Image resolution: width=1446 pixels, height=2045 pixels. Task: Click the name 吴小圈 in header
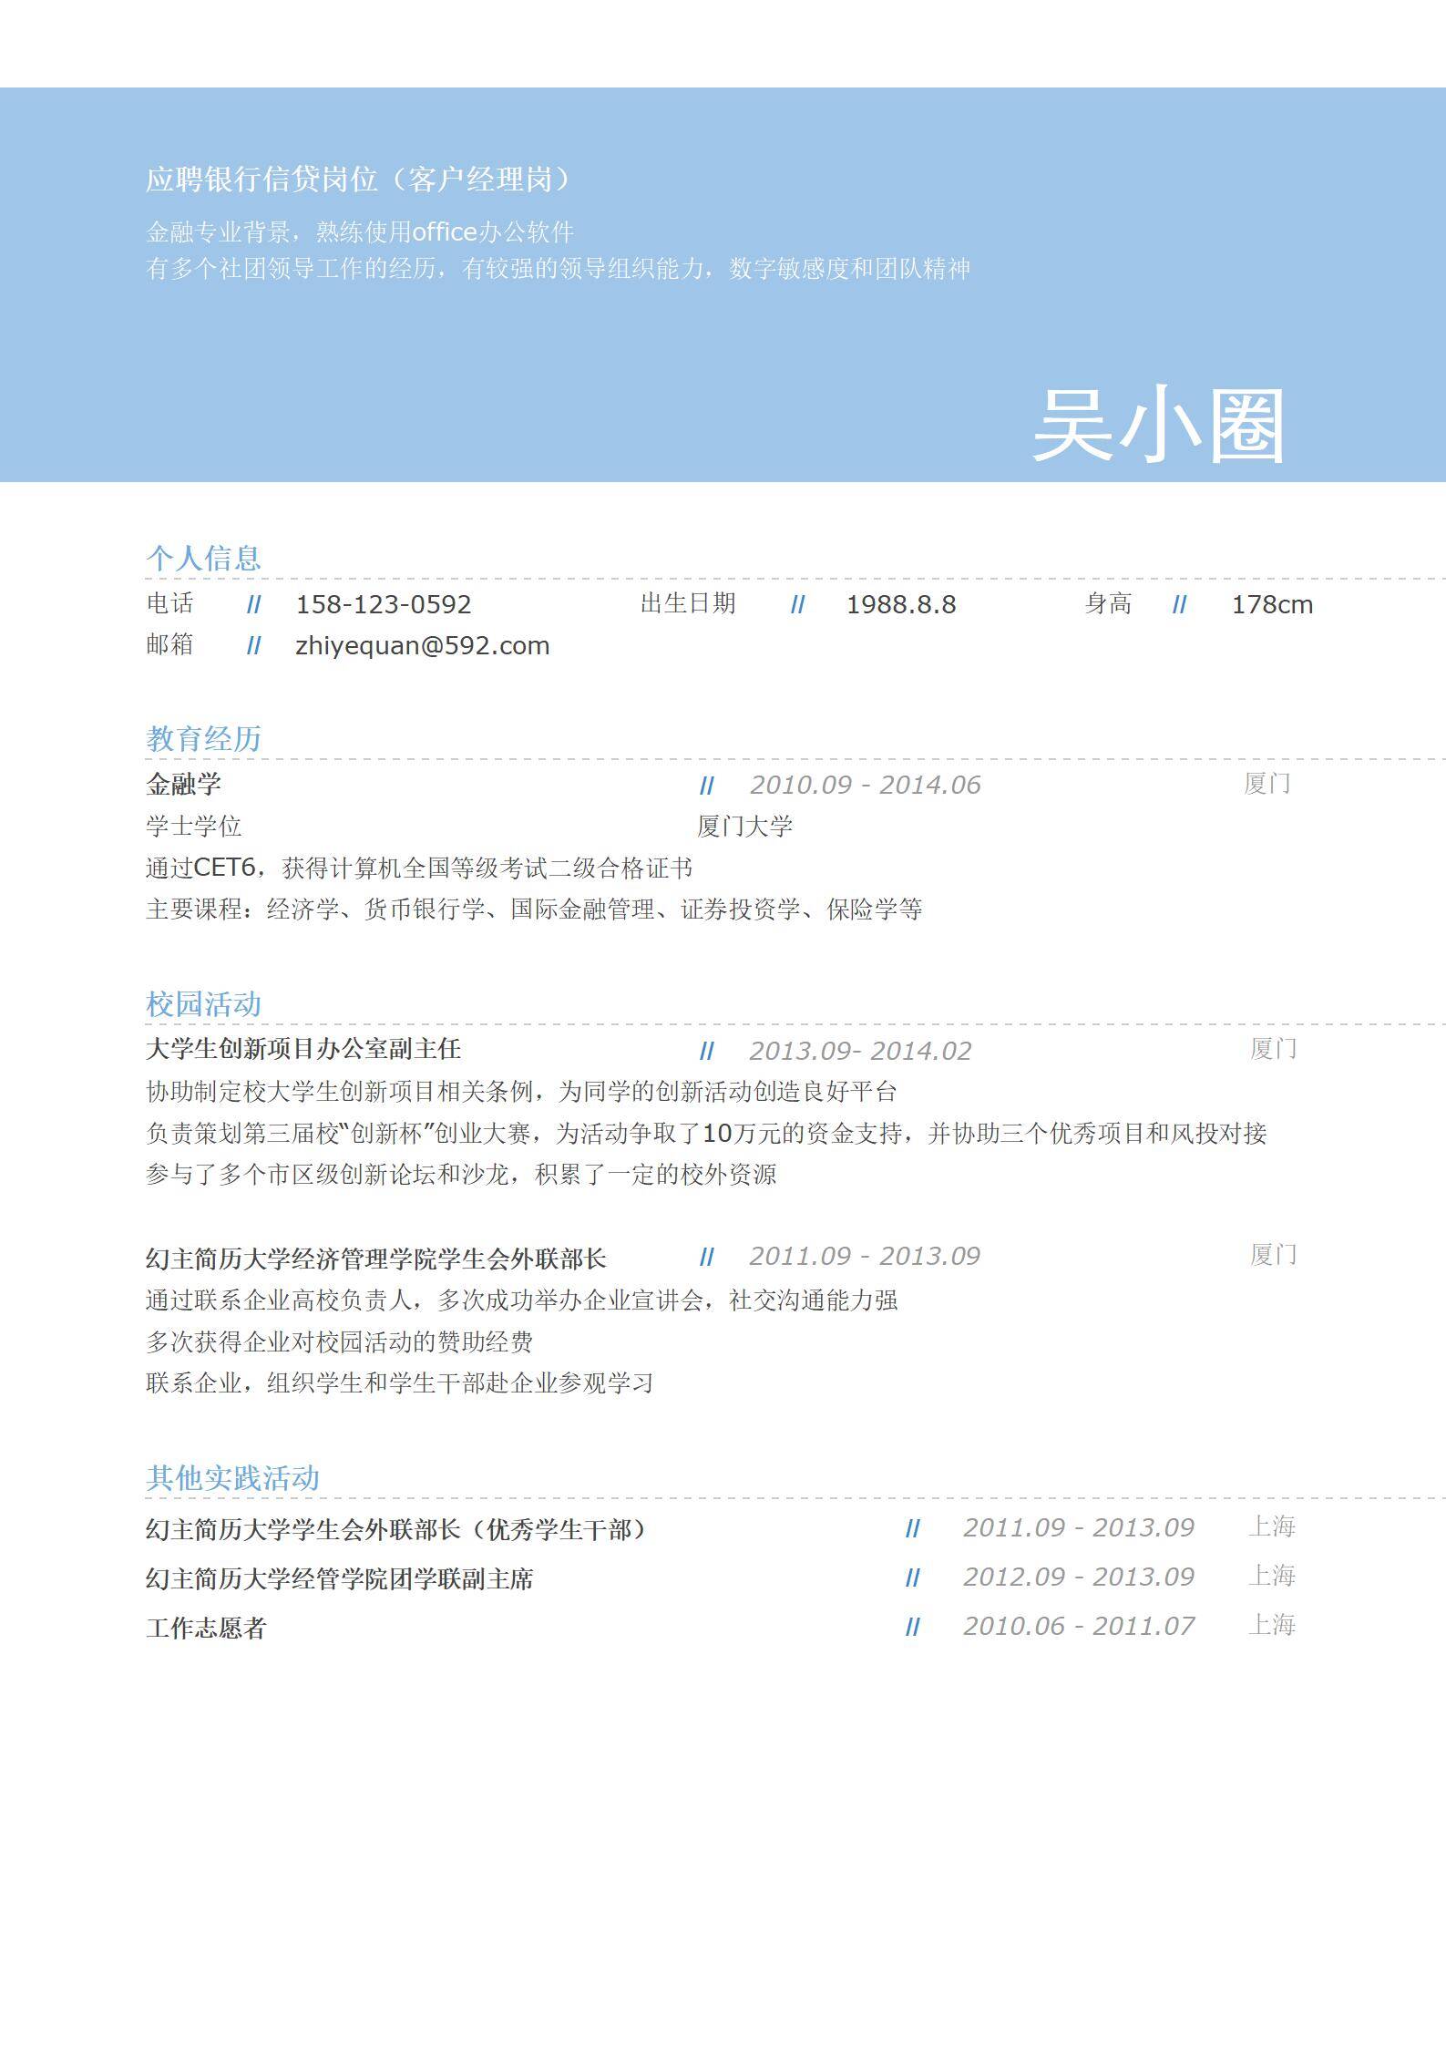[1157, 425]
